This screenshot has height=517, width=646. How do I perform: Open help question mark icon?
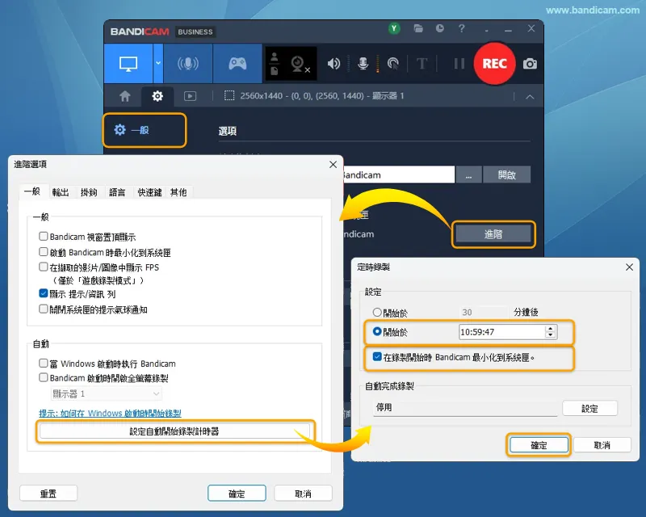coord(461,28)
